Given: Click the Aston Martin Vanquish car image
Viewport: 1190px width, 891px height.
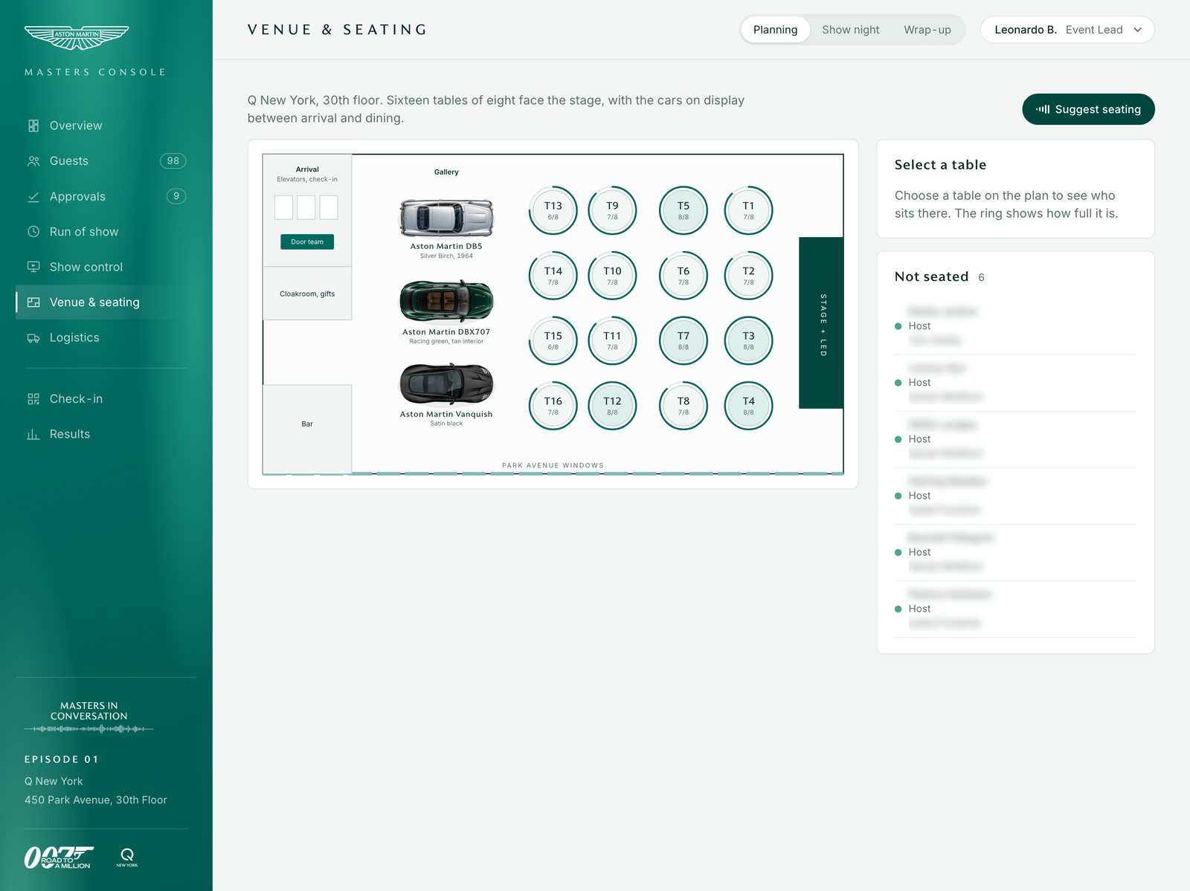Looking at the screenshot, I should pos(446,383).
